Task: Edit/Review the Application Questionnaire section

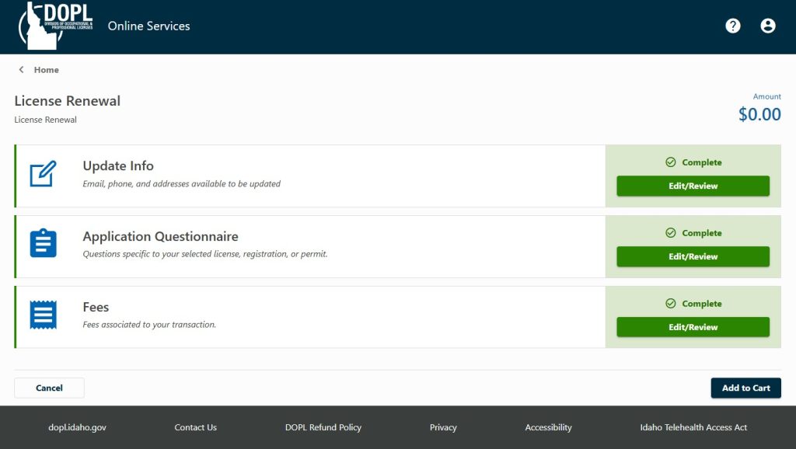Action: 693,256
